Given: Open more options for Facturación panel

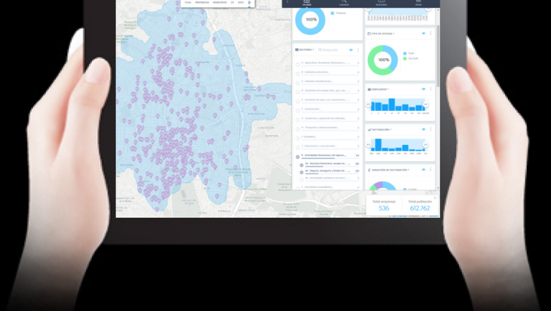Looking at the screenshot, I should coord(430,130).
